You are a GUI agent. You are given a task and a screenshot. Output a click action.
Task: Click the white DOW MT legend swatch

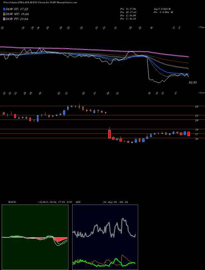tap(4, 14)
